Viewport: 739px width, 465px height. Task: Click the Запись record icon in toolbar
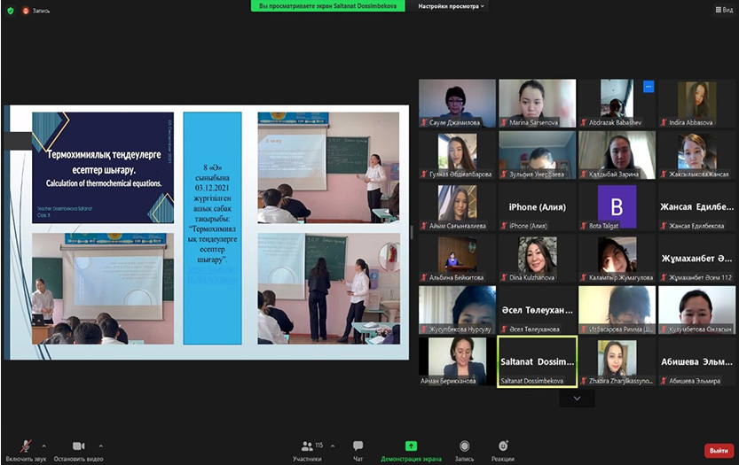(x=464, y=446)
